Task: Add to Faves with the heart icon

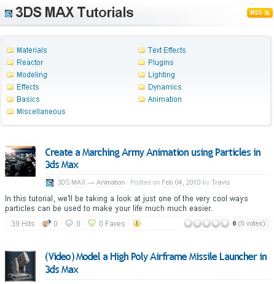Action: [x=92, y=223]
